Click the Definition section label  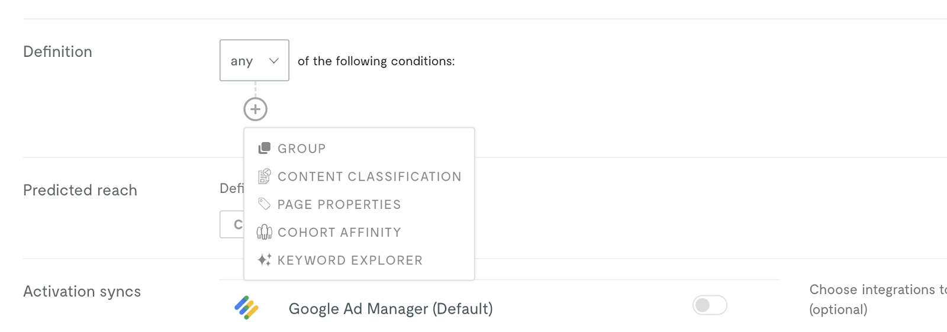[x=57, y=51]
